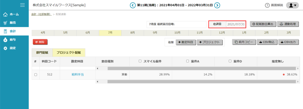
Task: Click the red 削除 button
Action: tap(40, 42)
